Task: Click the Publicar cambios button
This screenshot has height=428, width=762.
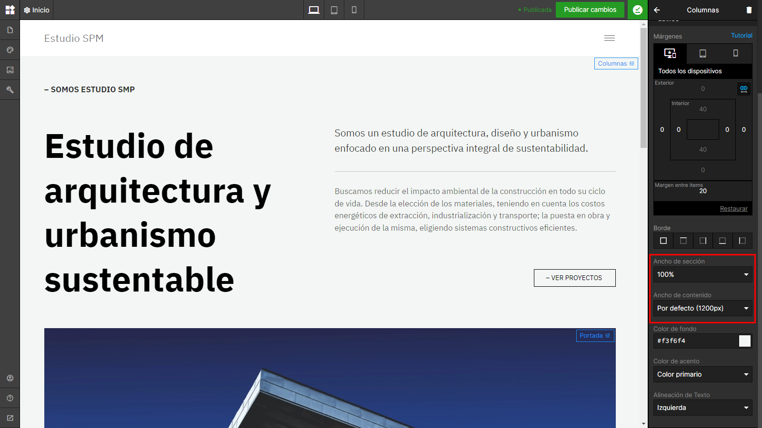Action: tap(590, 10)
